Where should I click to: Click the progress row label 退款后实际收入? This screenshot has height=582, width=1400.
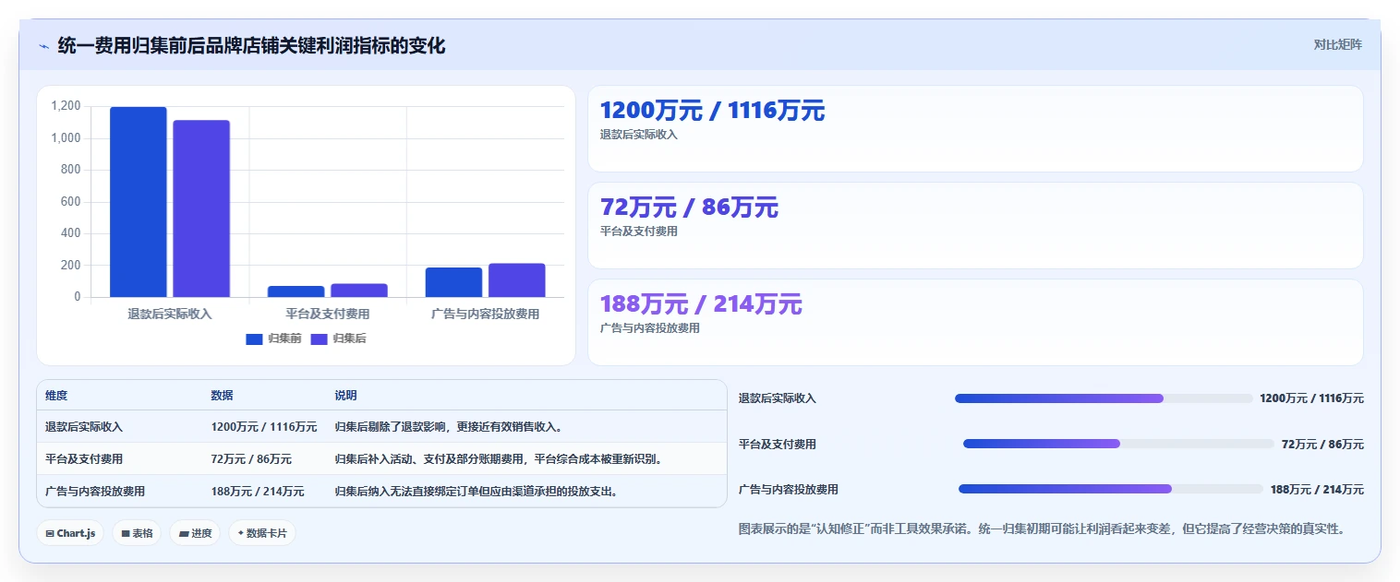coord(778,398)
